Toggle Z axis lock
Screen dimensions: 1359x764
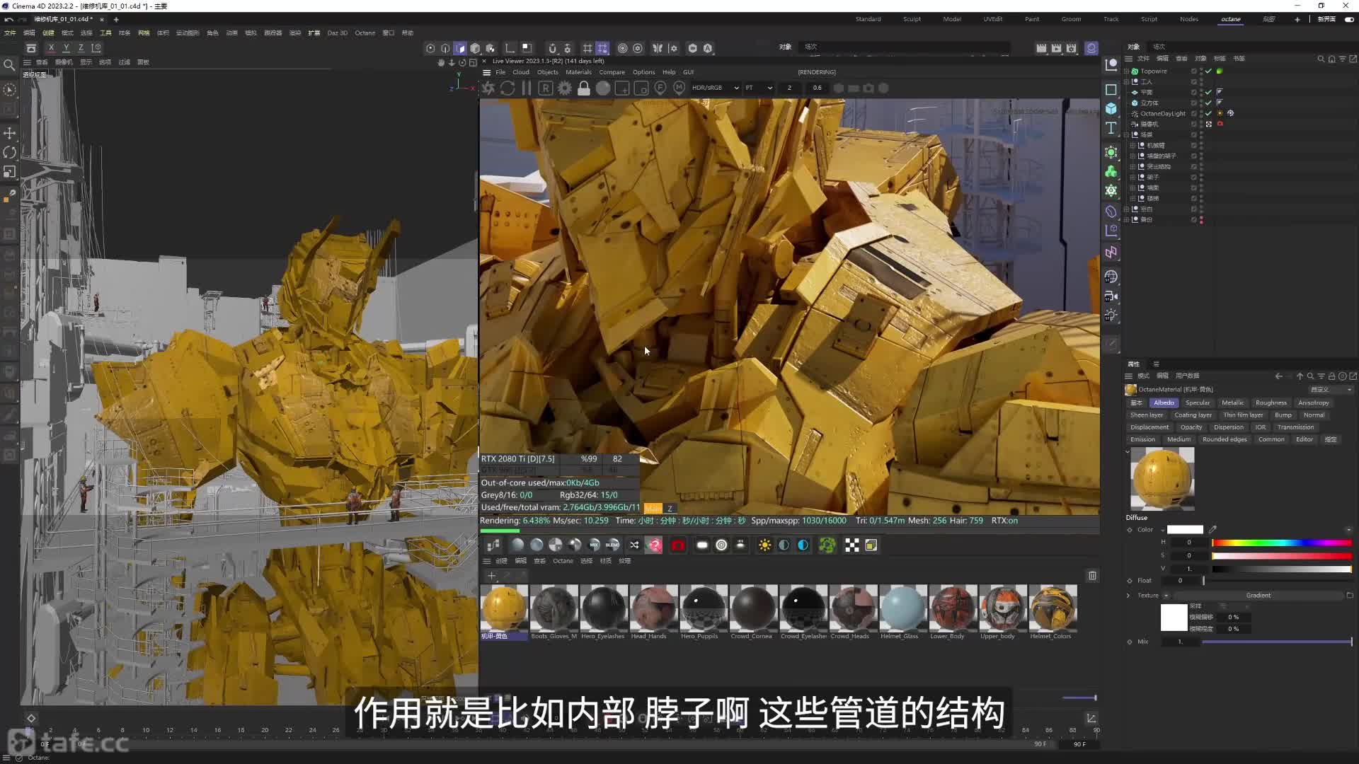pyautogui.click(x=81, y=48)
